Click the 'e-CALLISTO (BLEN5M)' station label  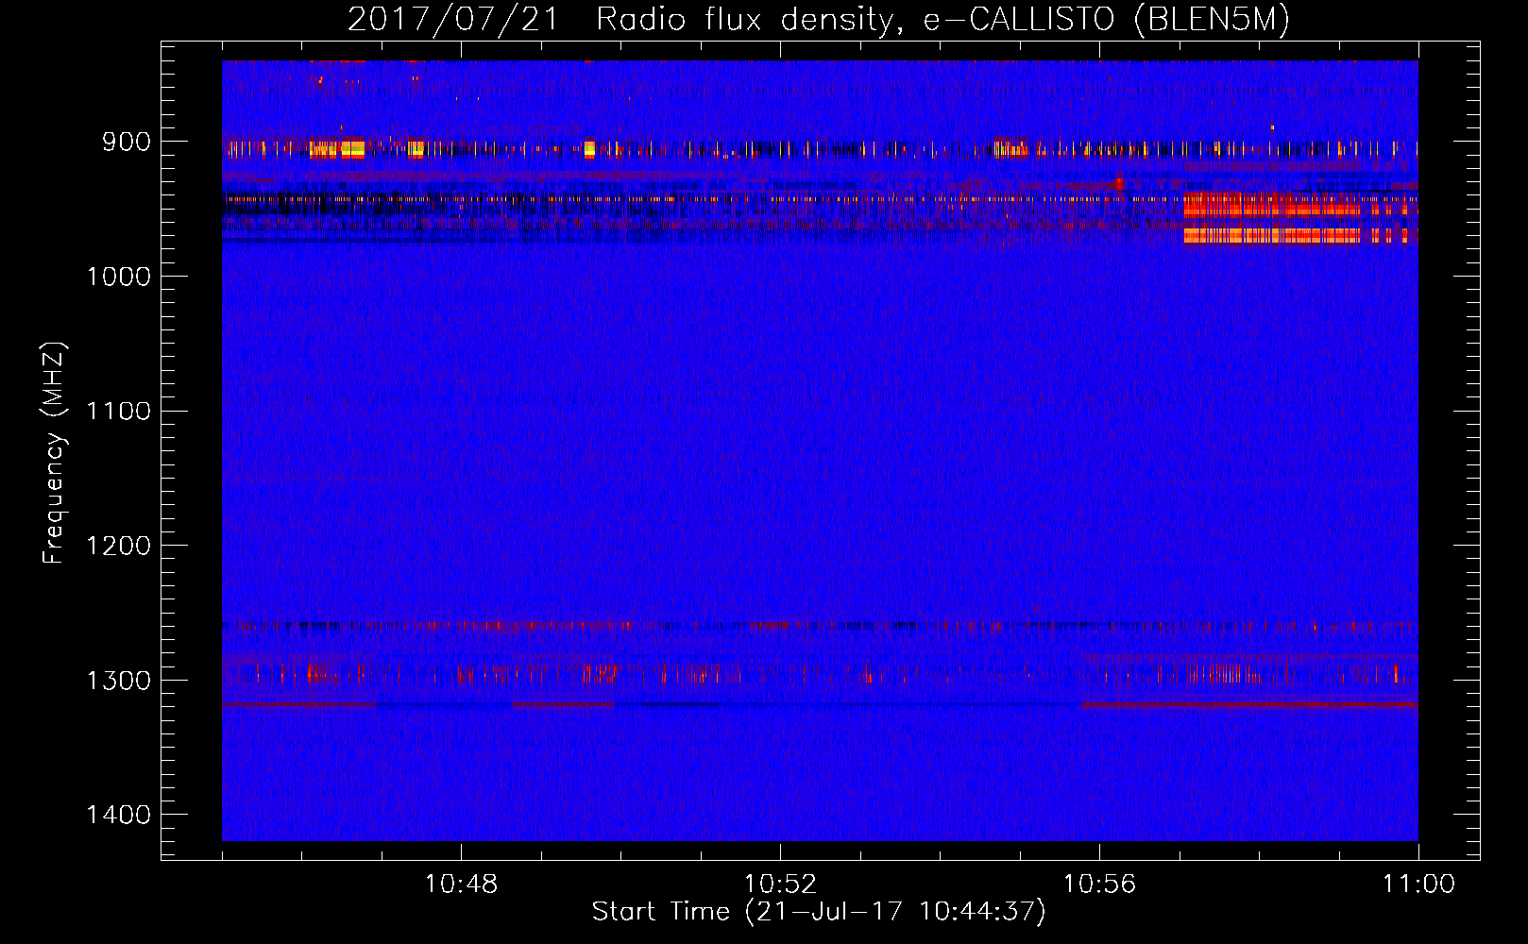(x=1107, y=19)
